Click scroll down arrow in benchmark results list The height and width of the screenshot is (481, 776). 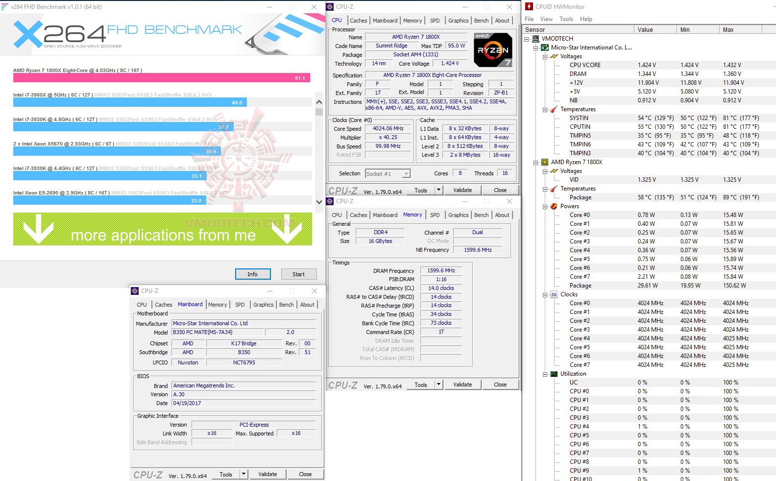pyautogui.click(x=319, y=202)
